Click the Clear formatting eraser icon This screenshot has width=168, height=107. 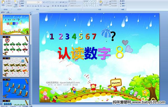click(x=49, y=2)
